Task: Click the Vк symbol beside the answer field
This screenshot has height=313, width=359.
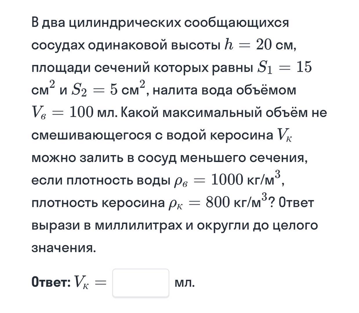Action: (x=81, y=282)
